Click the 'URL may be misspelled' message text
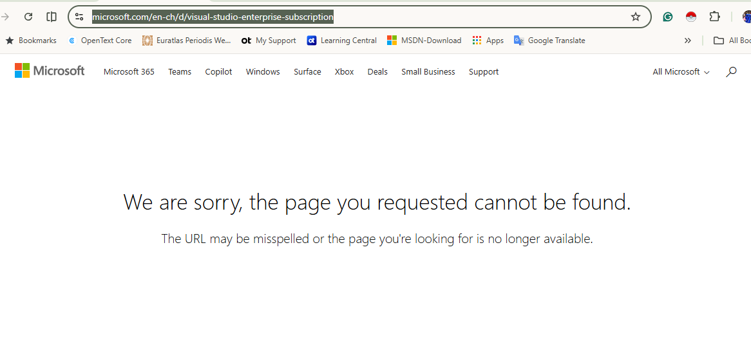Viewport: 751px width, 353px height. click(377, 238)
